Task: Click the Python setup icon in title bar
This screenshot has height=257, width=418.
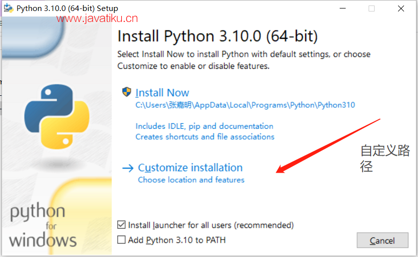Action: 8,8
